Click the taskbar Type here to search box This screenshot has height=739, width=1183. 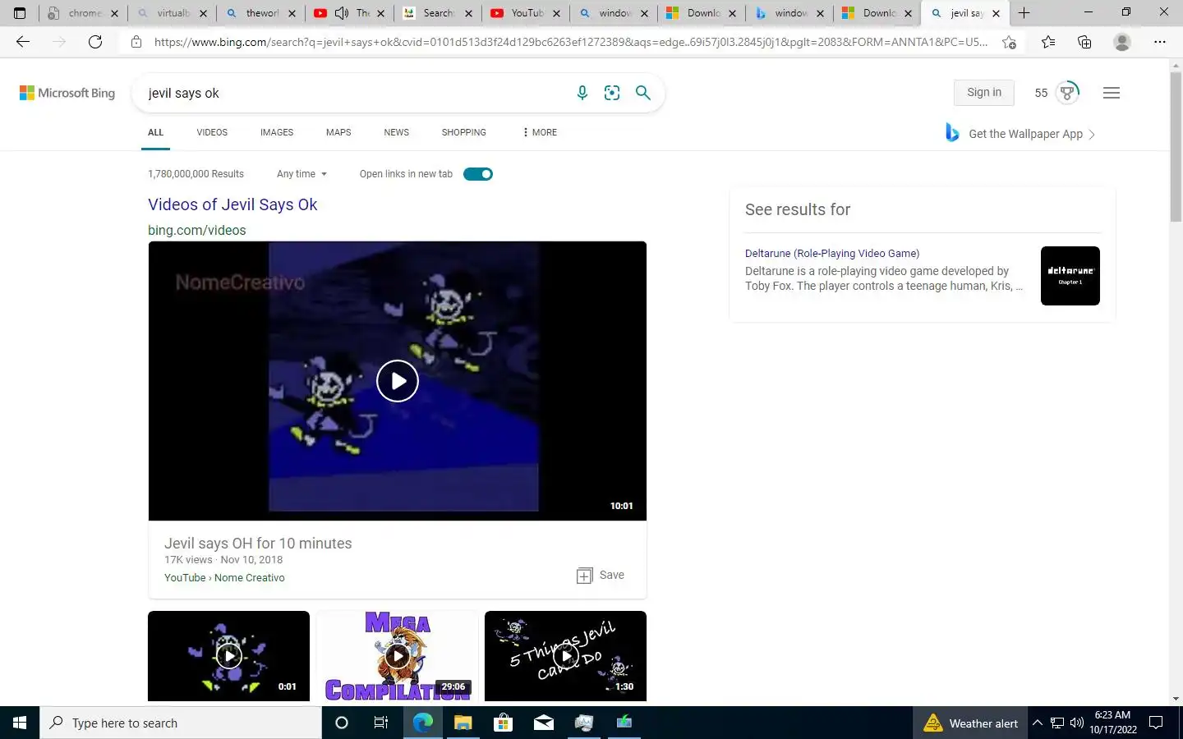click(x=181, y=723)
